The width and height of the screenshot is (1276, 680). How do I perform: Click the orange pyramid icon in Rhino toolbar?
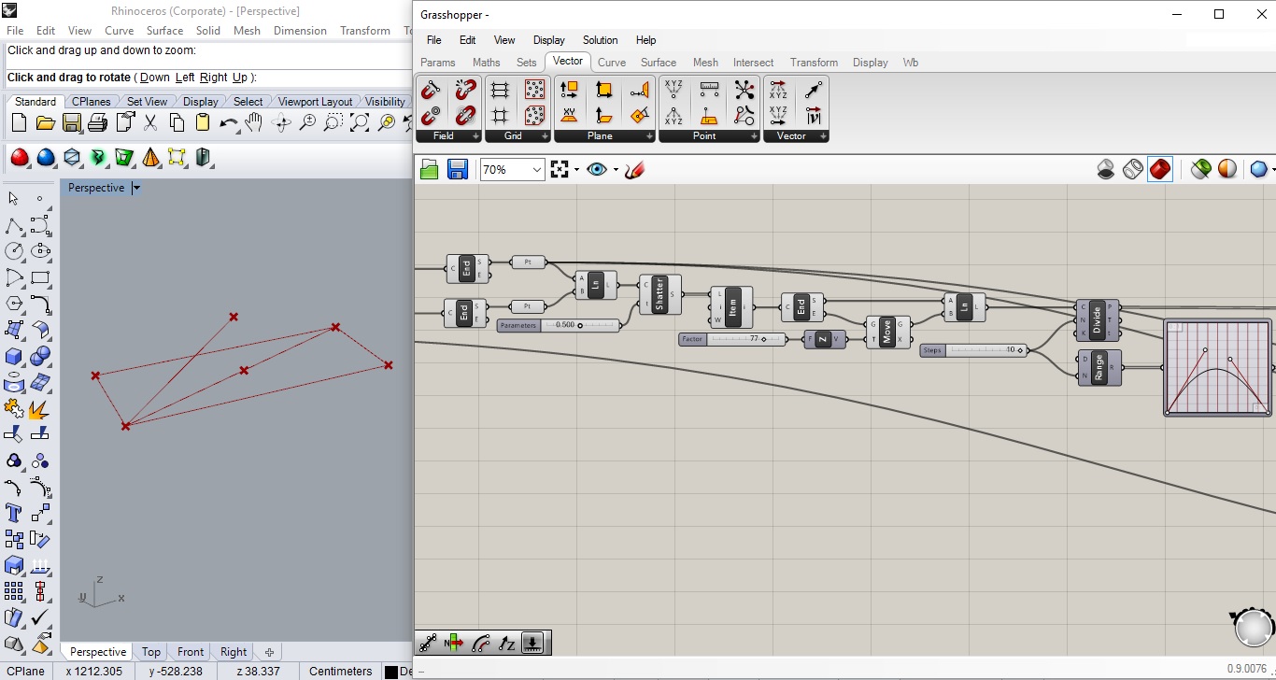[150, 157]
